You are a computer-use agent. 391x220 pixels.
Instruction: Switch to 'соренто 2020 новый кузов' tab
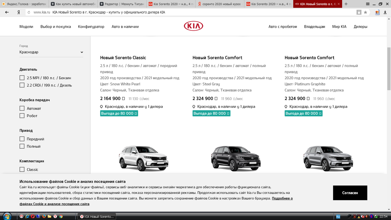(x=220, y=4)
